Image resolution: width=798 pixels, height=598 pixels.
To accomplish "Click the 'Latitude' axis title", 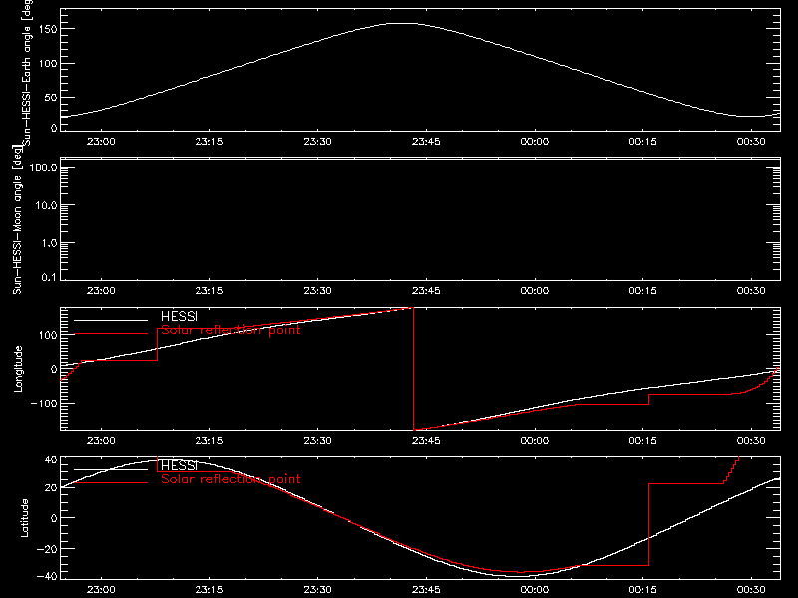I will pos(24,518).
